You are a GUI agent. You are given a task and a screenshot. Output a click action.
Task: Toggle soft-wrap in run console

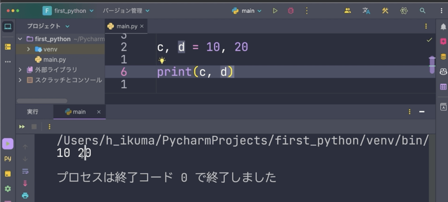tap(25, 171)
